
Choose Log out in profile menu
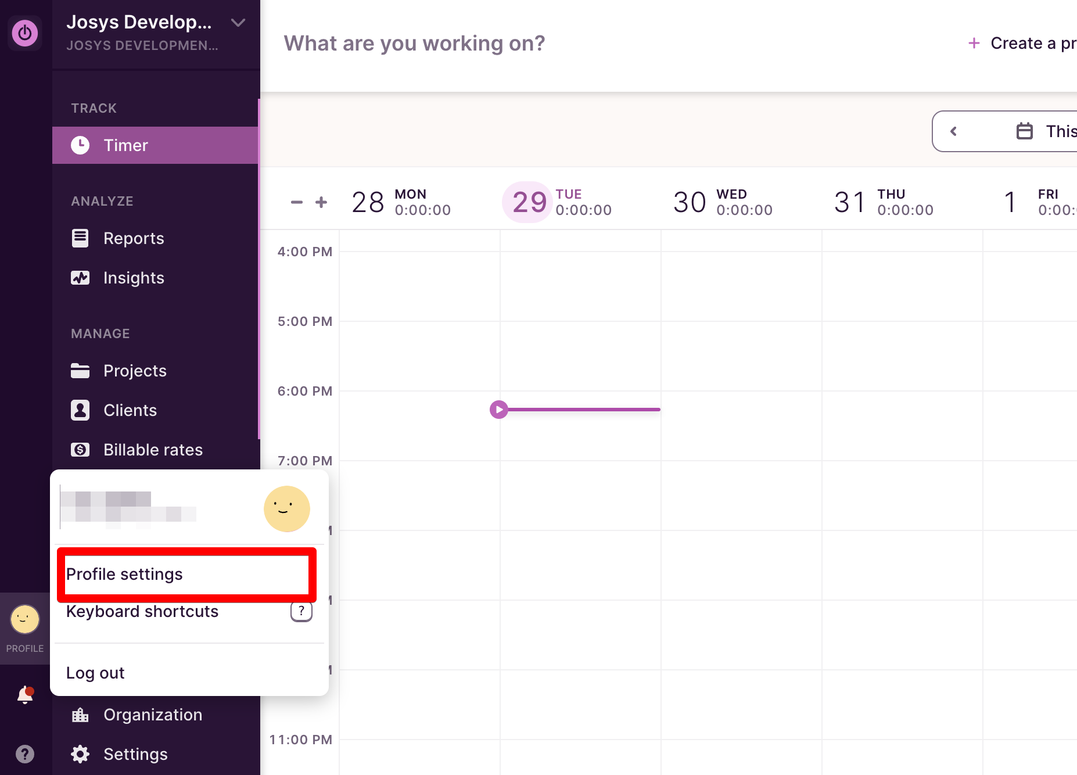pyautogui.click(x=95, y=673)
